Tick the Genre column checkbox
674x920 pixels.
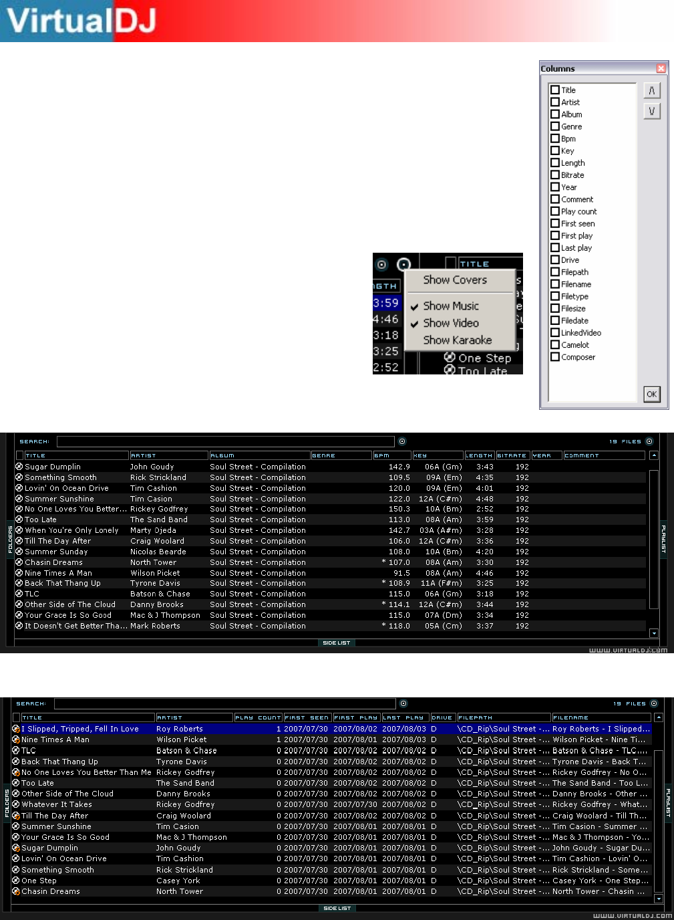555,126
